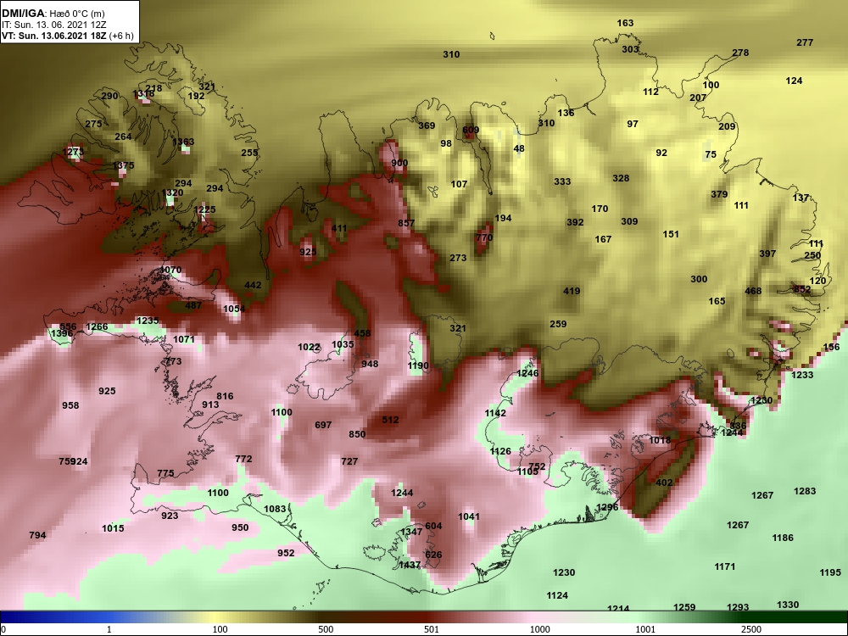Click the map value '1437'
848x636 pixels.
click(x=410, y=565)
